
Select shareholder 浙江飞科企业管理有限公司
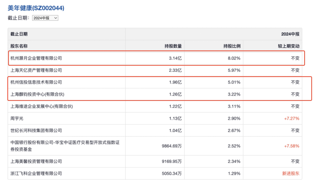click(36, 173)
